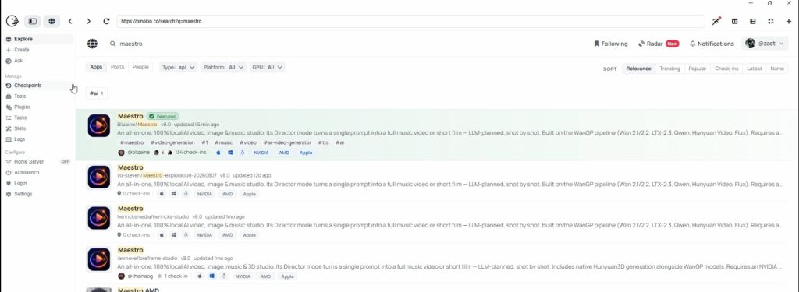This screenshot has height=292, width=799.
Task: Split view horizontally with rows icon
Action: pyautogui.click(x=753, y=21)
